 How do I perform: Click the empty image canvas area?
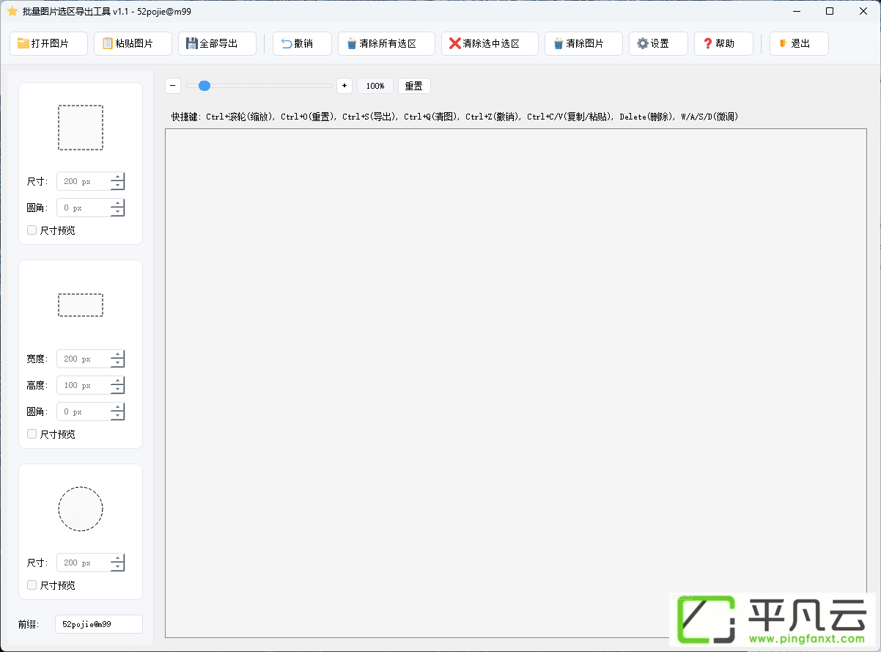click(516, 383)
